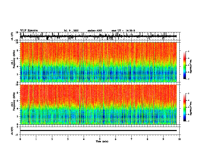Click the '1' minute tick label on time axis
This screenshot has width=202, height=156.
(x=36, y=139)
